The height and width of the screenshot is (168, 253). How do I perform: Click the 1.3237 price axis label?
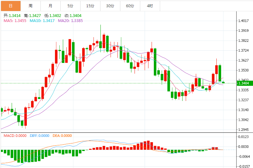pos(244,100)
